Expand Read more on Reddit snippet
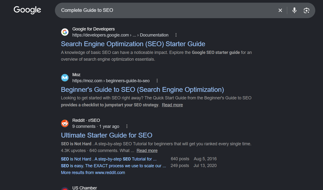323x190 pixels. pyautogui.click(x=147, y=151)
